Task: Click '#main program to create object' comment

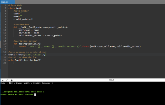Action: coord(27,52)
